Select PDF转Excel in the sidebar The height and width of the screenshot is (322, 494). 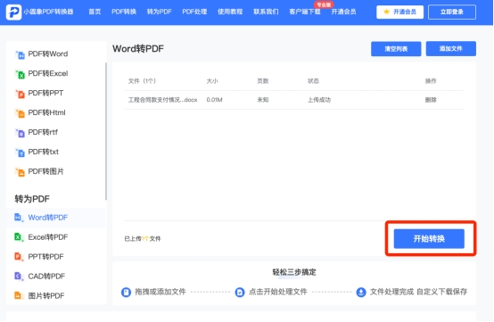point(48,74)
